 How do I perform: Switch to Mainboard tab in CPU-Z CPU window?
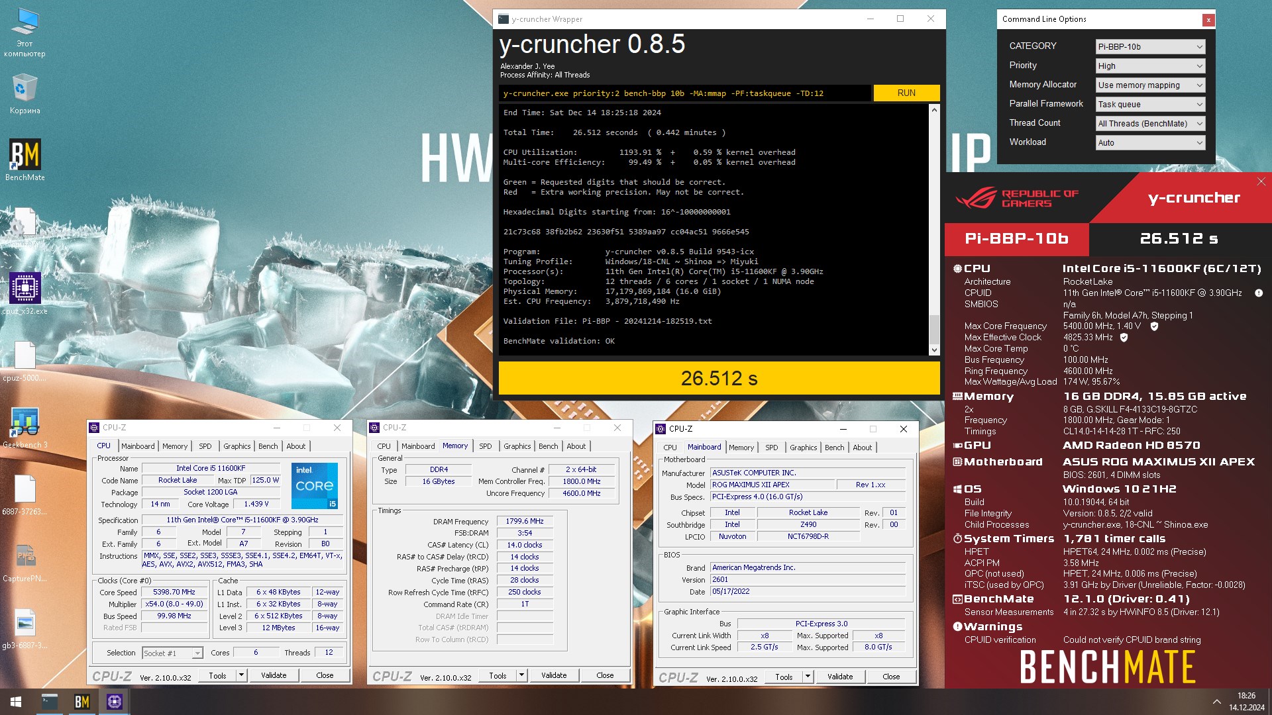[x=138, y=446]
